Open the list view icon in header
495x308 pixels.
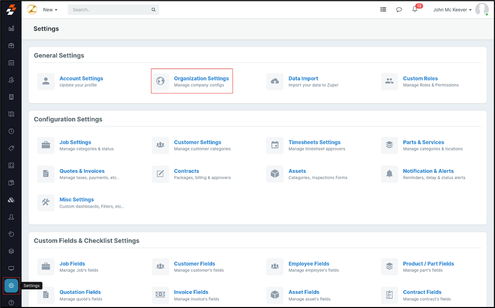coord(383,10)
